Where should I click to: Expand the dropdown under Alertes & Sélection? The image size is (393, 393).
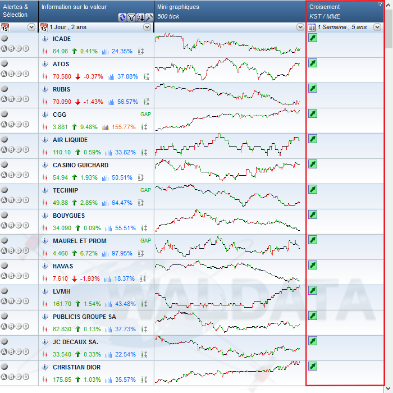coord(31,27)
